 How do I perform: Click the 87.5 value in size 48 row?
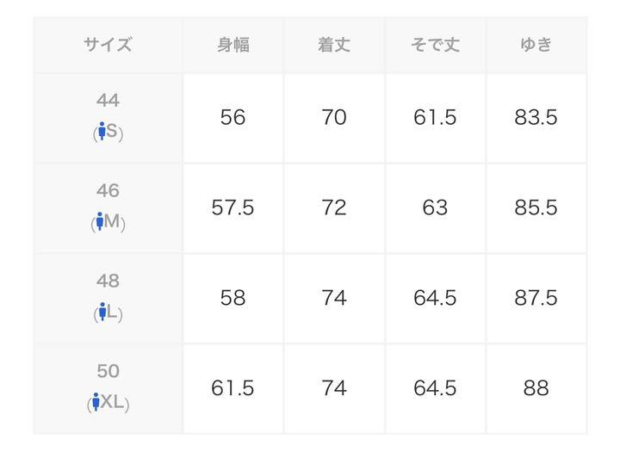[x=536, y=298]
